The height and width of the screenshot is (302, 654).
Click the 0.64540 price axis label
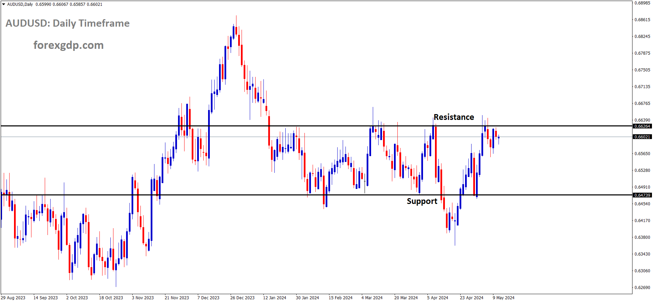point(642,204)
